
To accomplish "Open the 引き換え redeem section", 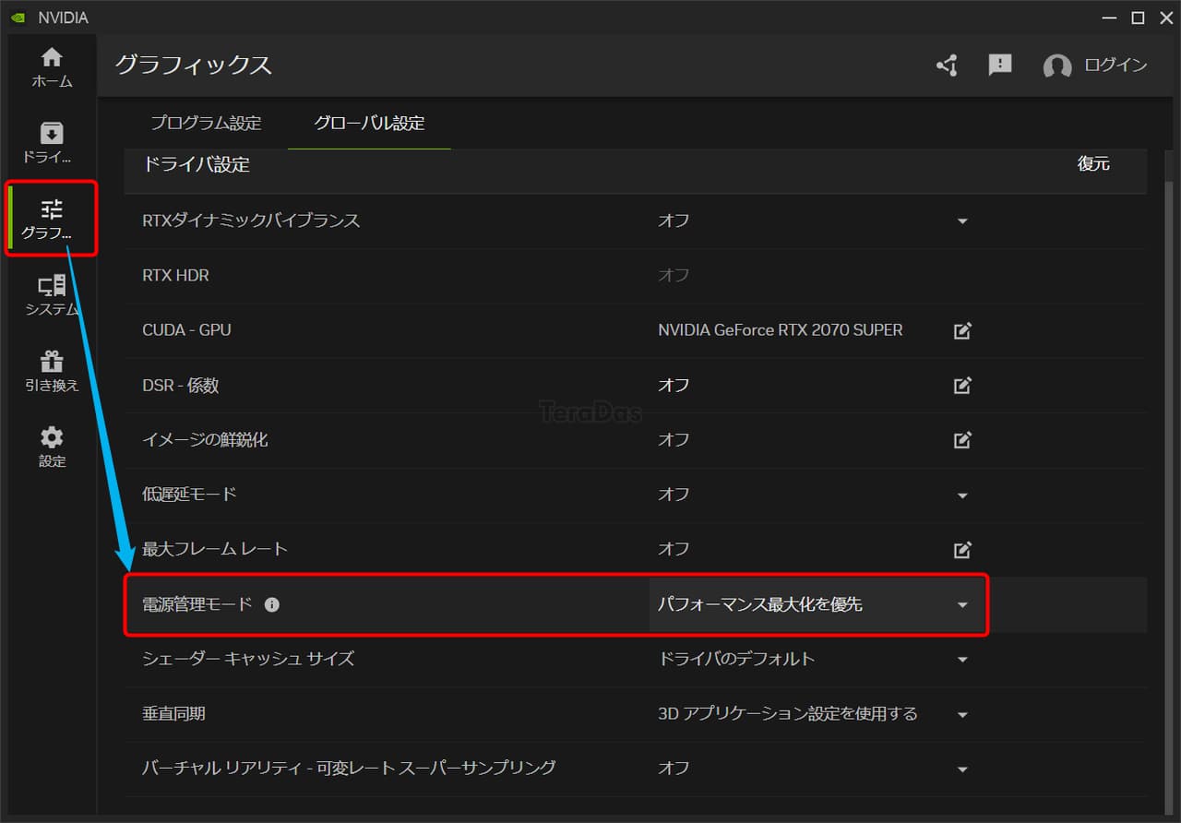I will [x=52, y=372].
